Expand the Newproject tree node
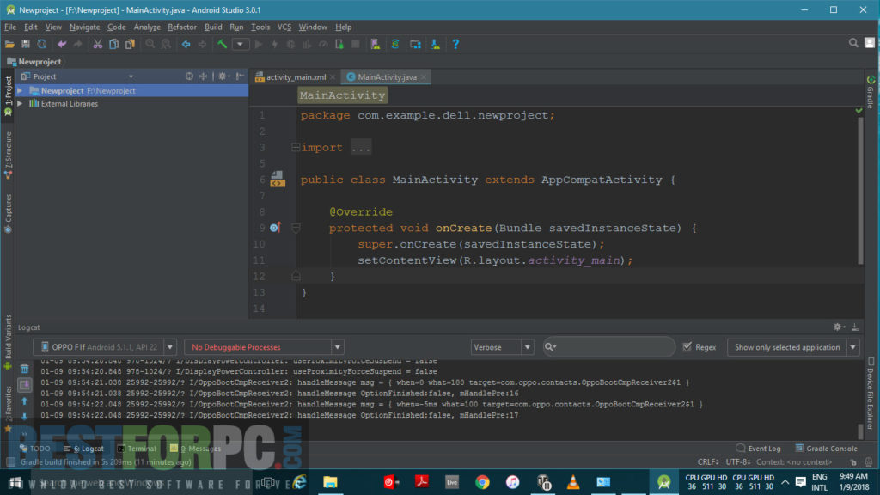 21,90
